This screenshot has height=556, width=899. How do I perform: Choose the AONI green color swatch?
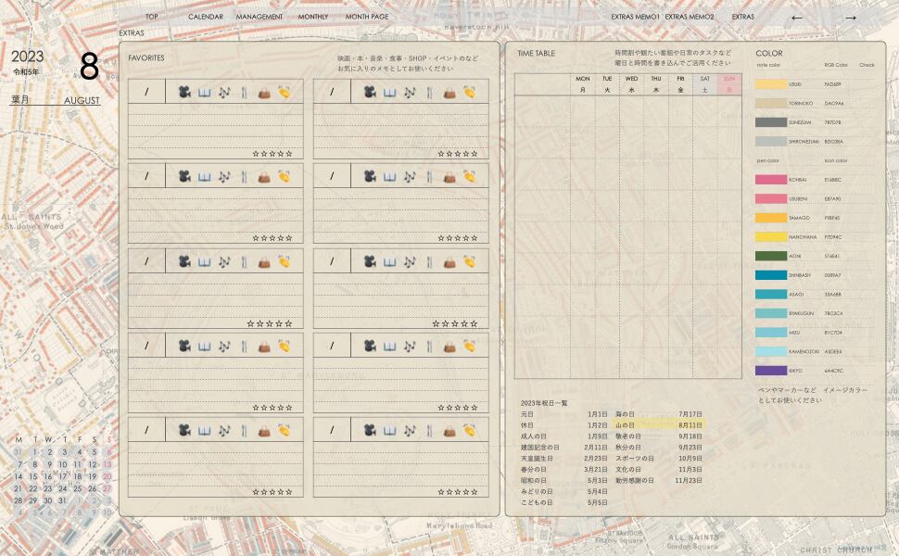pos(771,256)
